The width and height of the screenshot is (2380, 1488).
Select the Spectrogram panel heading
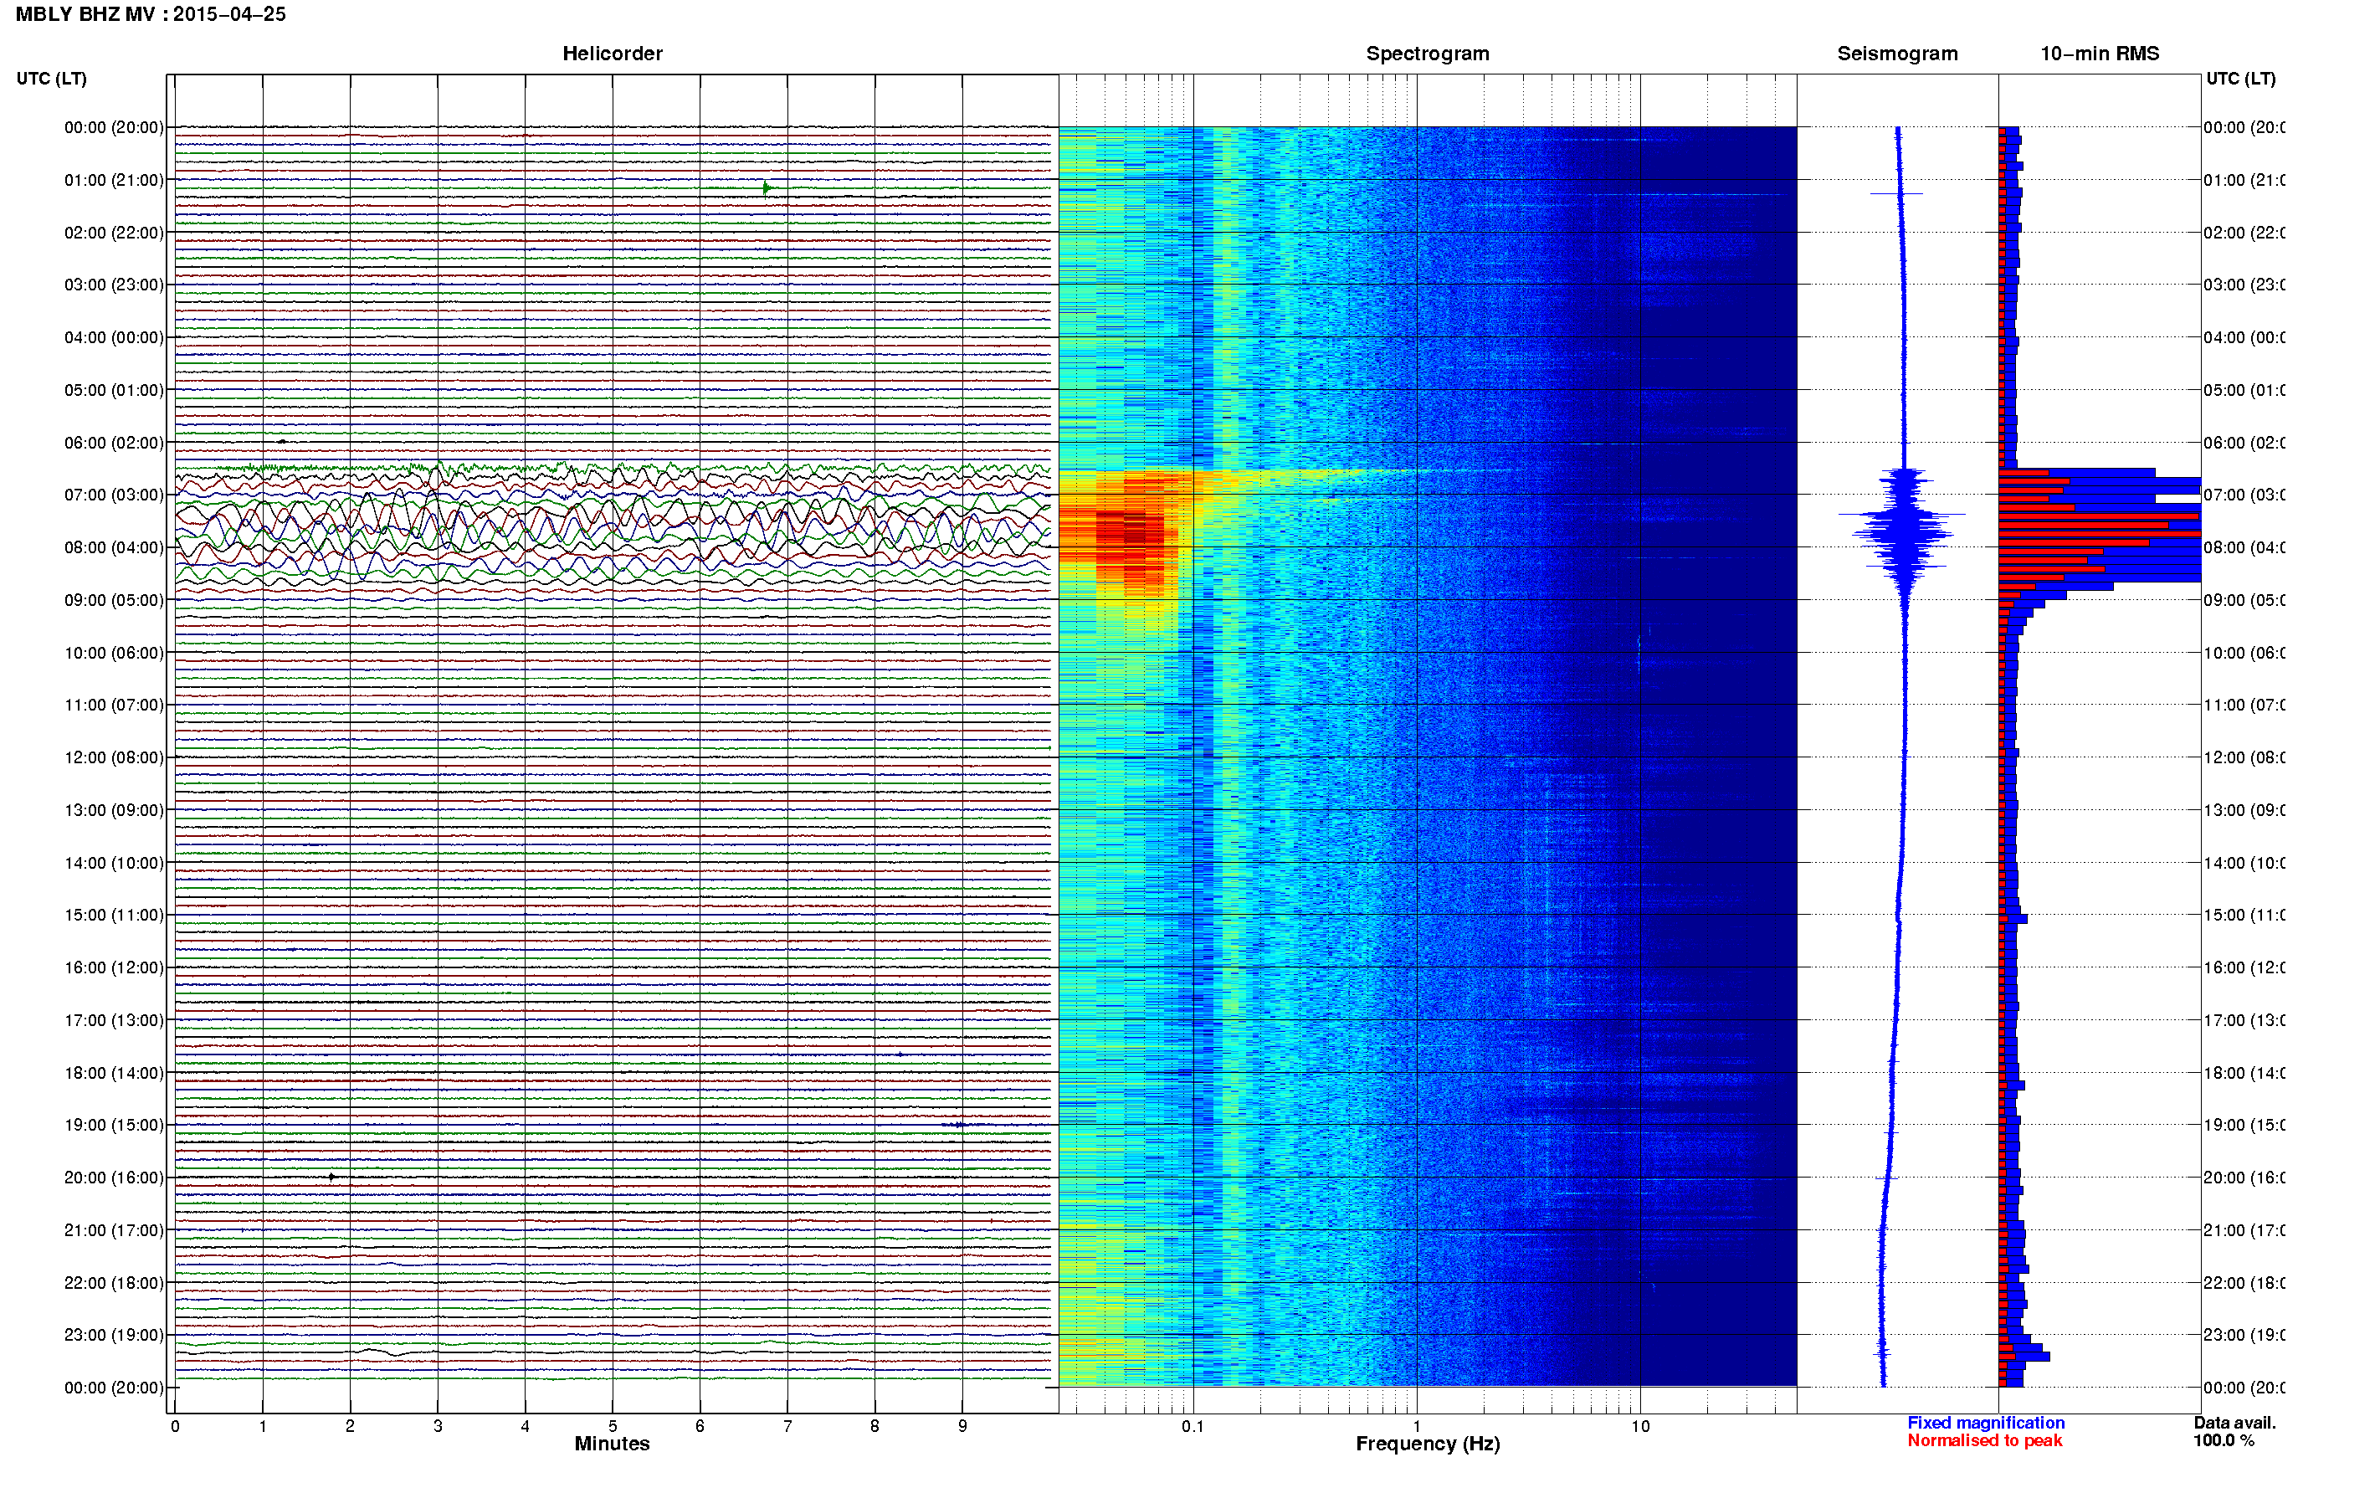pos(1427,54)
